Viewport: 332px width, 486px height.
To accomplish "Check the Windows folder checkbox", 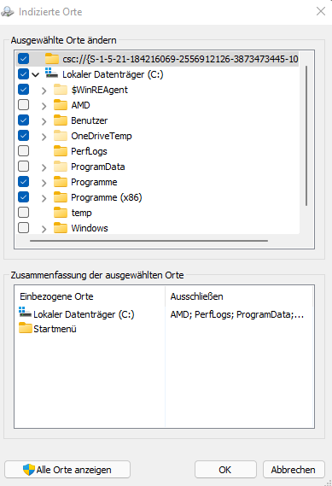I will (x=24, y=228).
